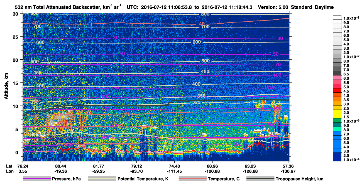Screen dimensions: 362x185
Task: Click the Version: 5.00 text
Action: pos(273,7)
